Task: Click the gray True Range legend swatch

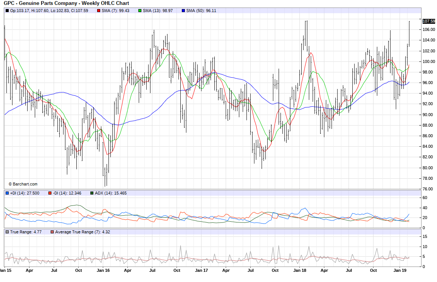Action: click(x=7, y=232)
